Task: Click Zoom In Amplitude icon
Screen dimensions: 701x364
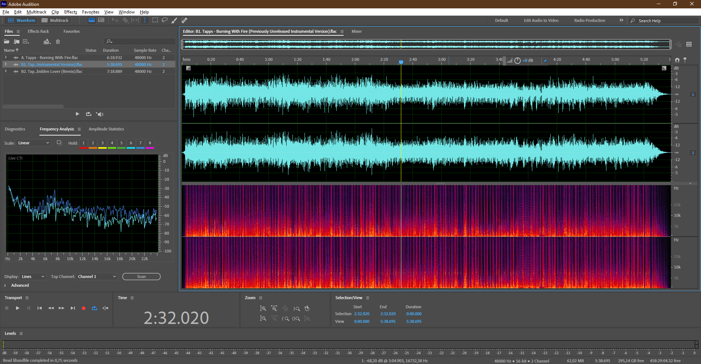Action: pos(263,308)
